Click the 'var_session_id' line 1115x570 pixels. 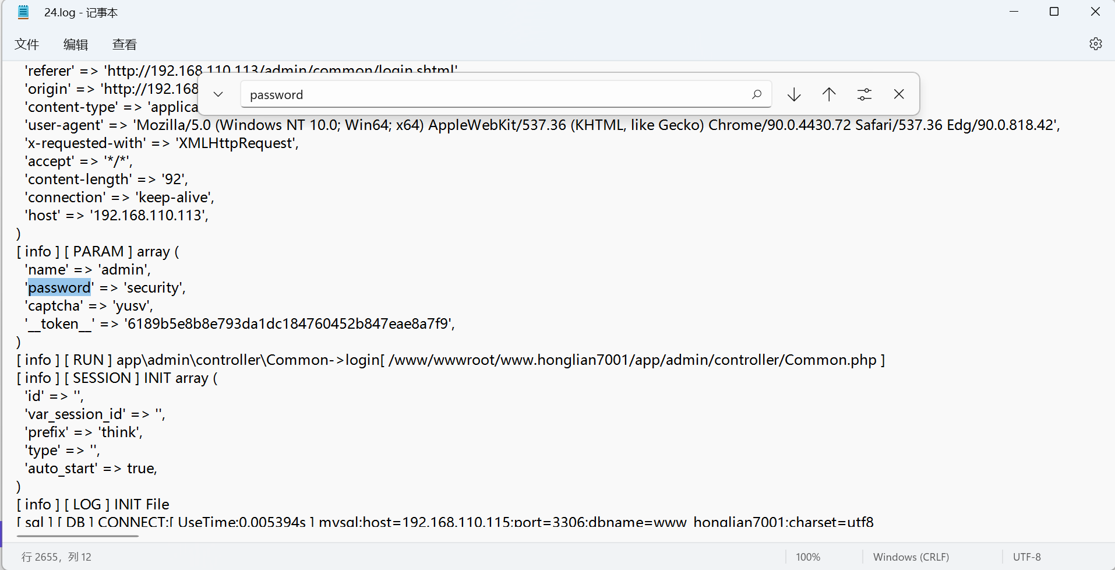click(x=95, y=414)
